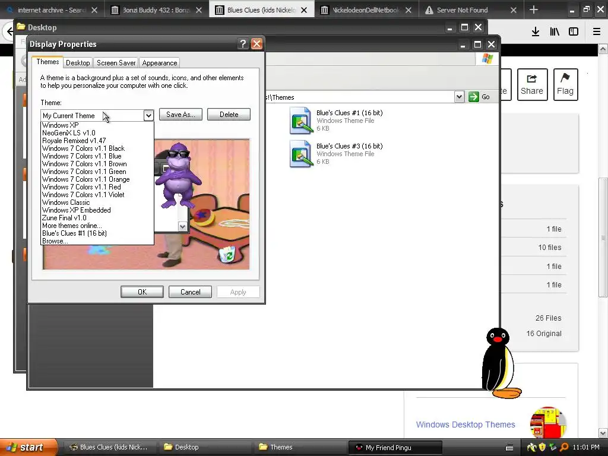Open the Firefox hamburger menu

tap(597, 31)
